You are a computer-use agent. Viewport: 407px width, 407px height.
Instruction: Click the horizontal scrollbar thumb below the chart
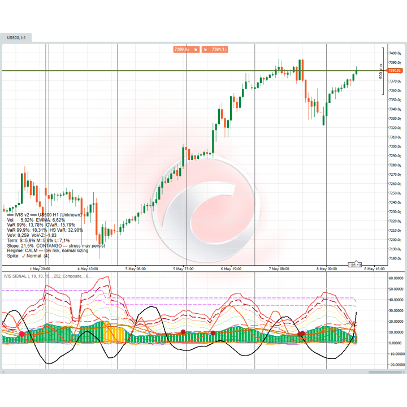pos(385,372)
